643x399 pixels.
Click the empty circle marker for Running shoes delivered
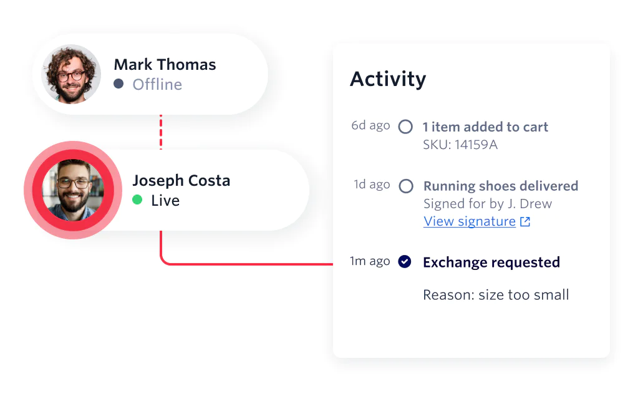click(x=406, y=186)
